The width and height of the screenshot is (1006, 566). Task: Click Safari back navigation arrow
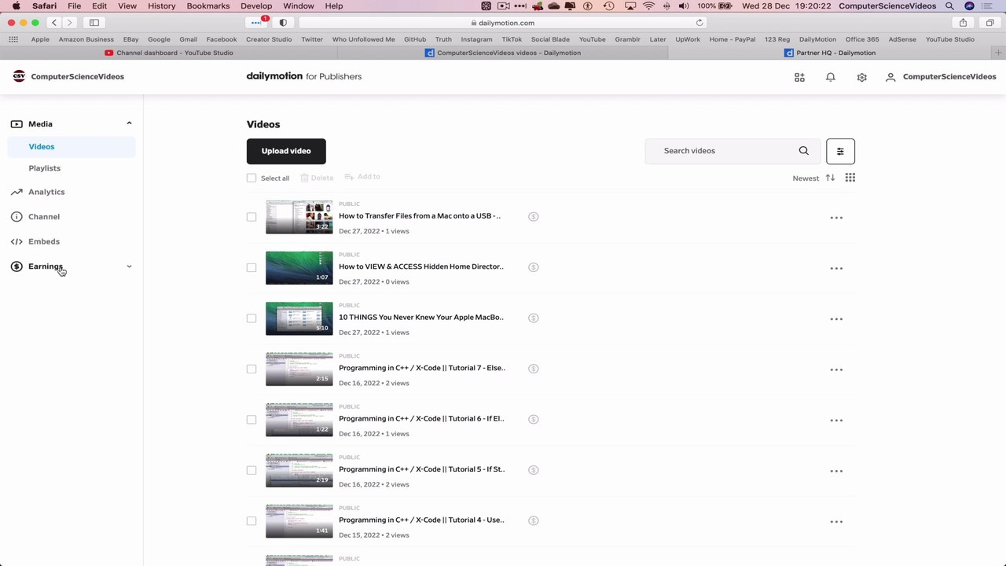(x=54, y=23)
